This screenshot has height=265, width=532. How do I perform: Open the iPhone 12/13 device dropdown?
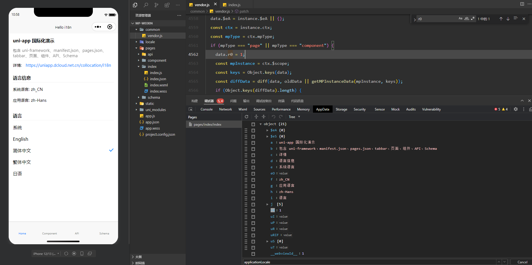click(x=46, y=254)
